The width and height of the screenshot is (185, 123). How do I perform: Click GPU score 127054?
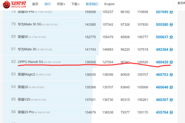[108, 62]
